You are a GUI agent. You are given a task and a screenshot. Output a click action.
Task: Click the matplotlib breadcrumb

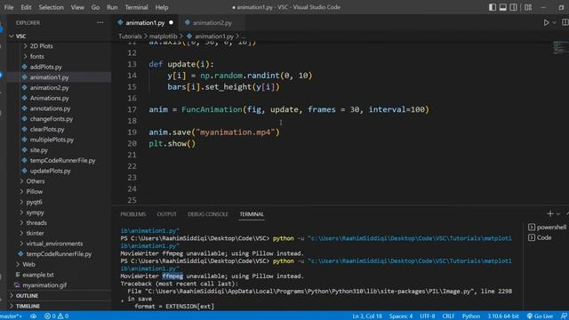[x=164, y=36]
